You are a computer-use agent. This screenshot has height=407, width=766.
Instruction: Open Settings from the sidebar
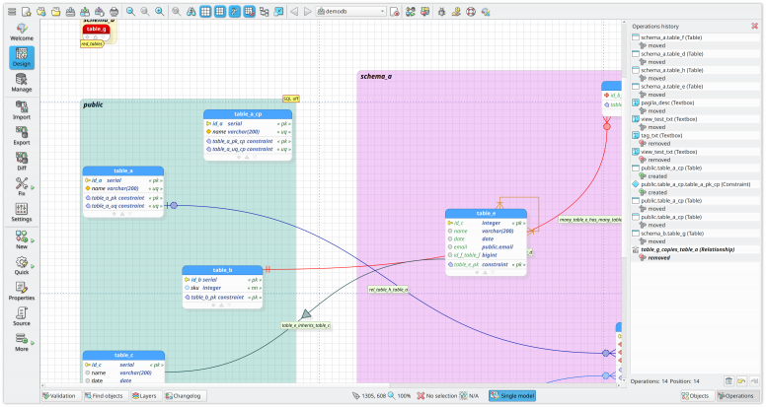pos(22,213)
